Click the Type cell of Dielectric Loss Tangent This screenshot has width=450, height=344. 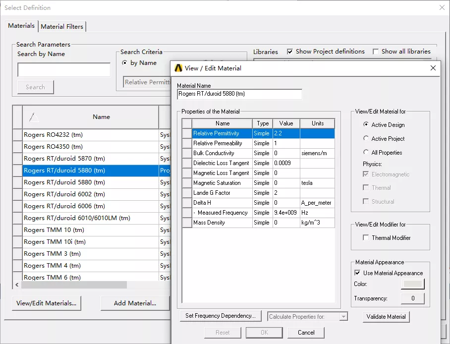[x=263, y=163]
